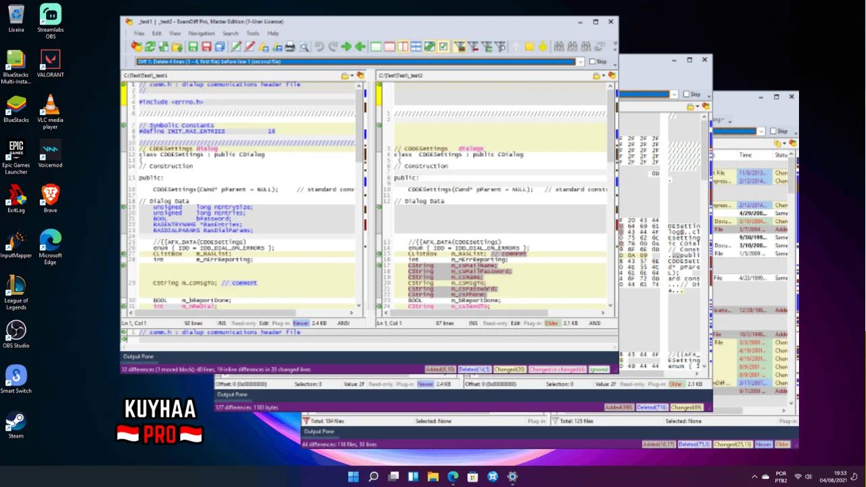Tick Skip checkbox in middle background window
This screenshot has height=487, width=866.
click(686, 94)
